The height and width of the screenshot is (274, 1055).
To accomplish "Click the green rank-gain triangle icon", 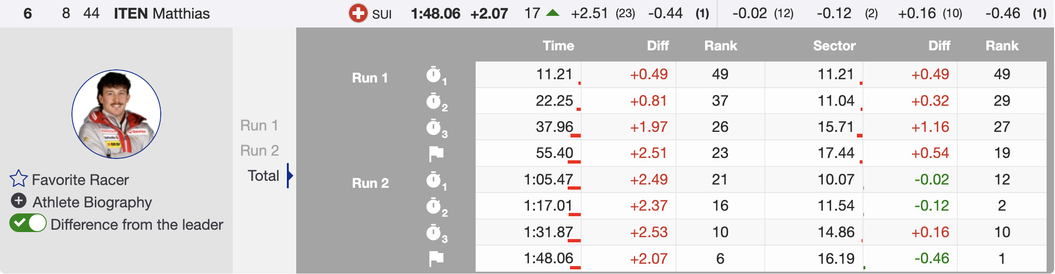I will coord(553,13).
